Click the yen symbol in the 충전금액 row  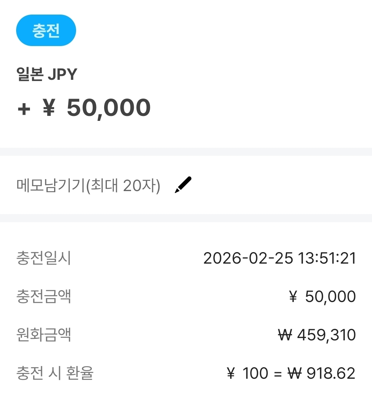293,297
